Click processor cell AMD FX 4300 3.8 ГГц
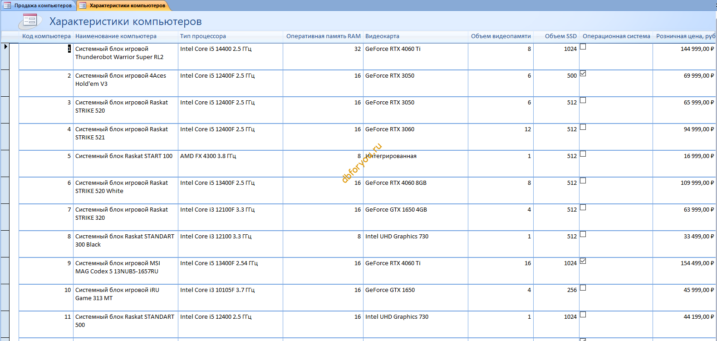 point(231,163)
